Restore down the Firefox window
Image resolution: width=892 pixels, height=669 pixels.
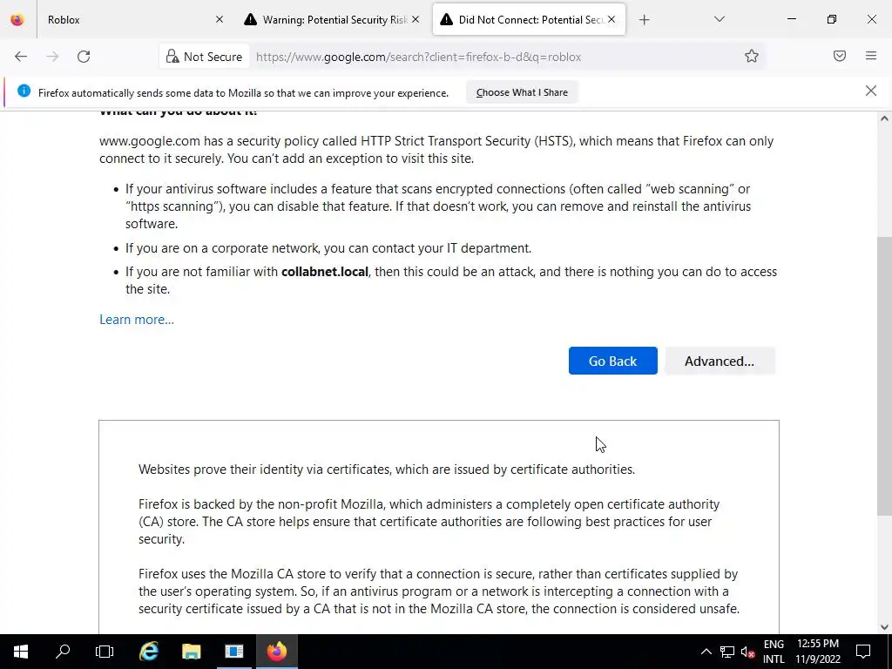pyautogui.click(x=832, y=19)
